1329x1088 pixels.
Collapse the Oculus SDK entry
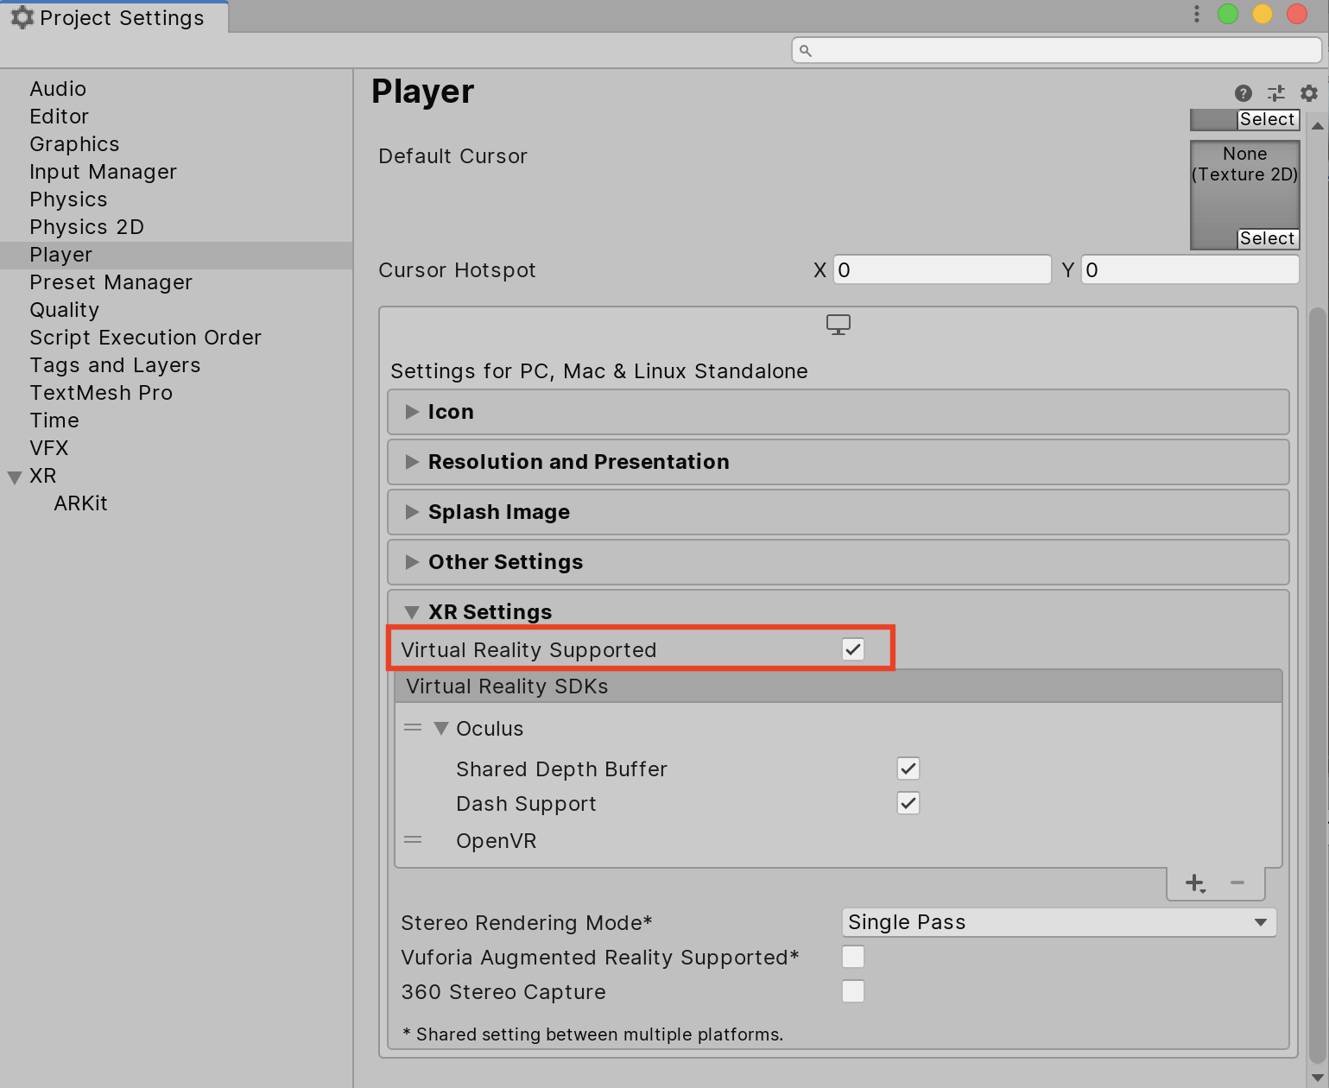[441, 729]
